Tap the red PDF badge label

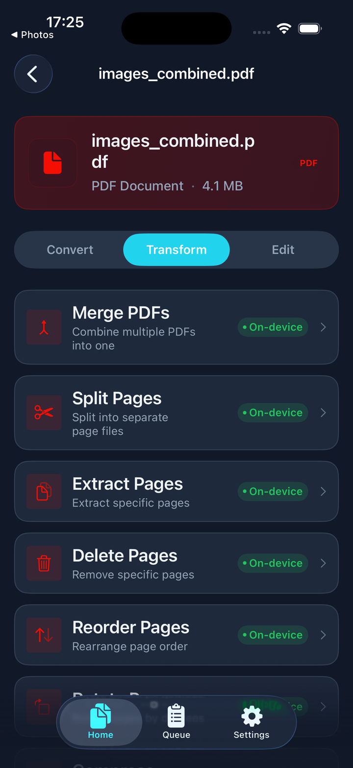(309, 163)
